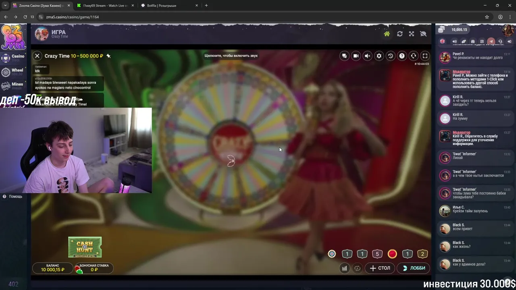Open Mines game in left sidebar
The image size is (516, 290).
coord(13,85)
